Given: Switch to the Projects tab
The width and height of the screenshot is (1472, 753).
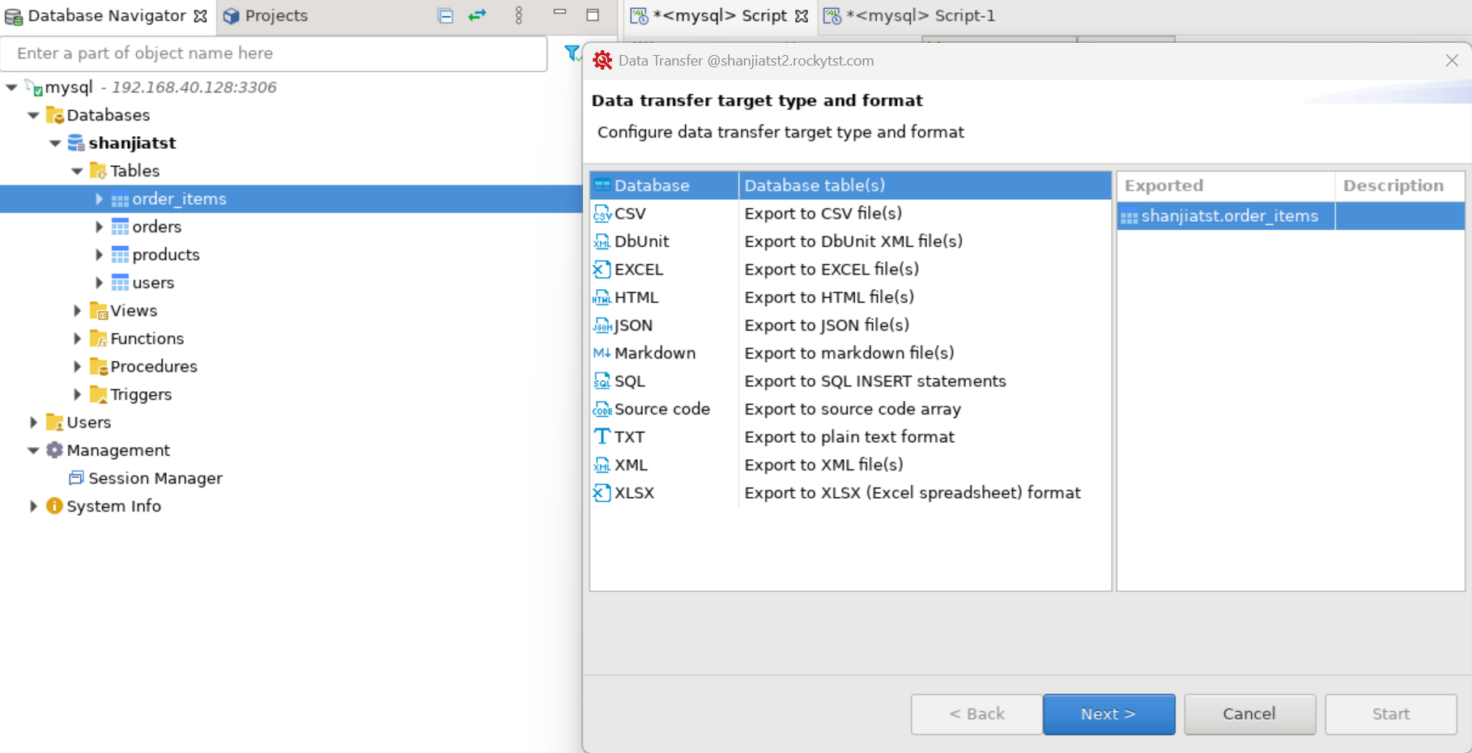Looking at the screenshot, I should (266, 15).
